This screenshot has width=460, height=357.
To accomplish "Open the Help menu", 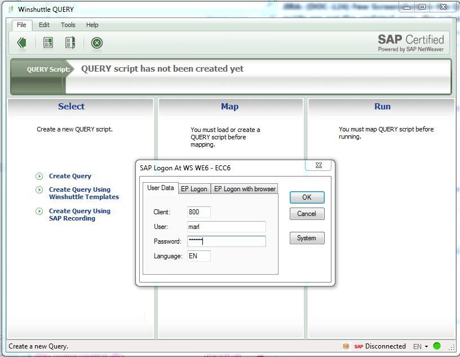I will click(92, 25).
